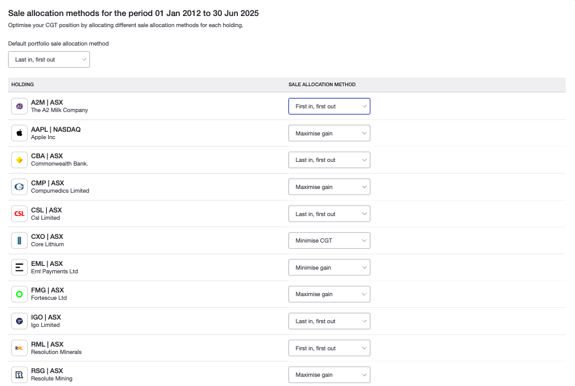Open the AAPL sale allocation method dropdown

pyautogui.click(x=329, y=133)
